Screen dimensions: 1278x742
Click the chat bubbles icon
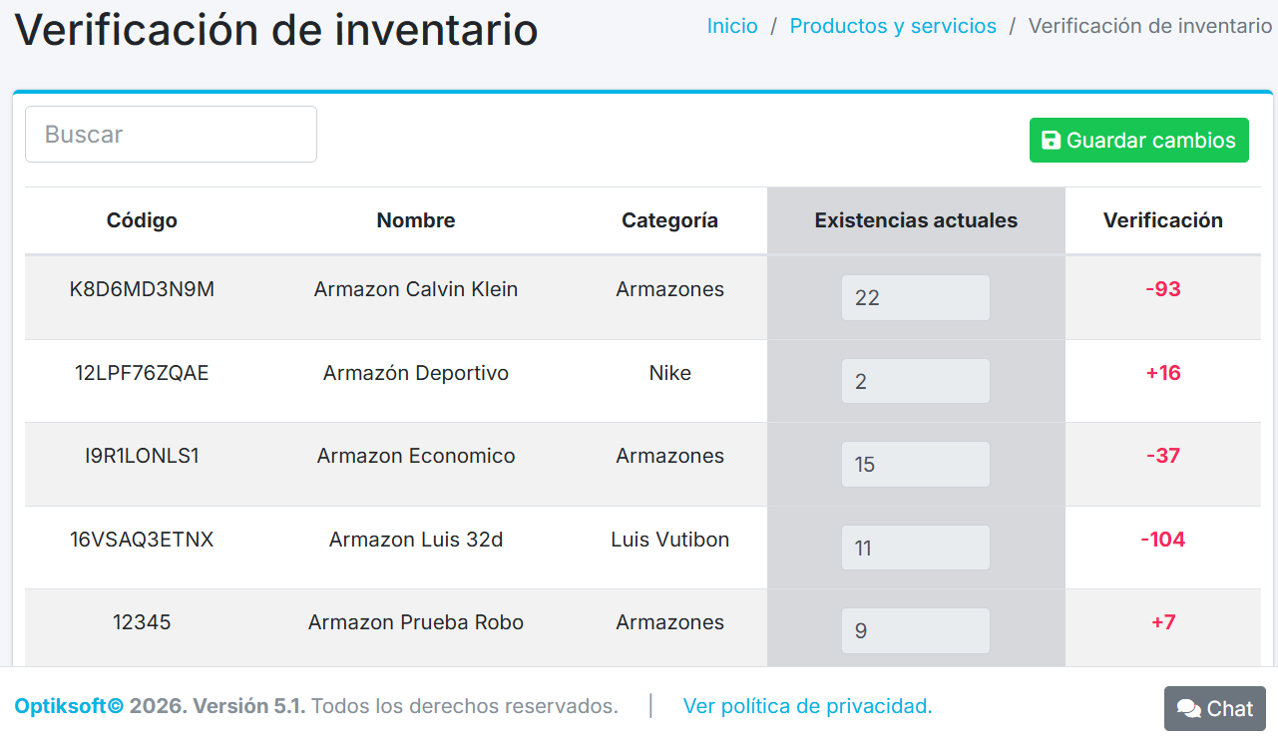tap(1188, 708)
